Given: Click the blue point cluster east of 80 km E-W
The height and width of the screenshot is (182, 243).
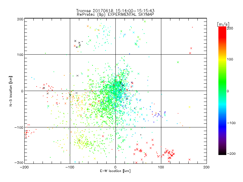Looking at the screenshot, I should click(158, 115).
